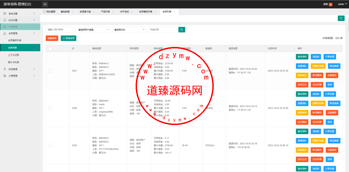The height and width of the screenshot is (172, 349).
Task: Click 签到 for member 2935
Action: pos(330,159)
